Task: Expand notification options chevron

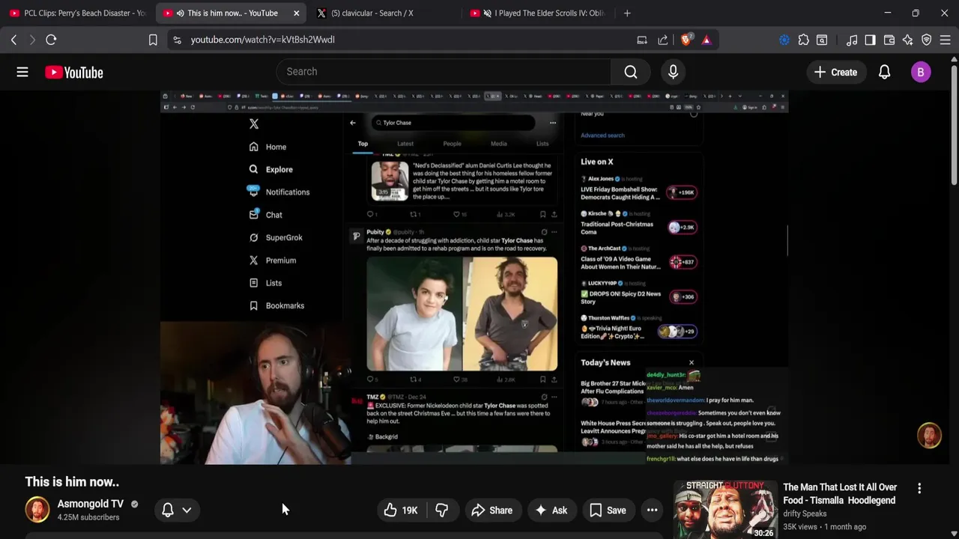Action: pos(187,511)
